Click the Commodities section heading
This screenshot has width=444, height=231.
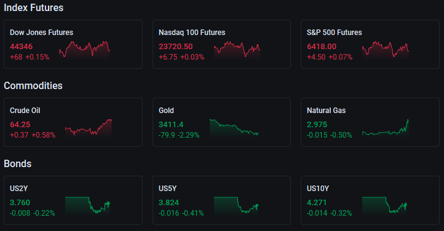[33, 85]
